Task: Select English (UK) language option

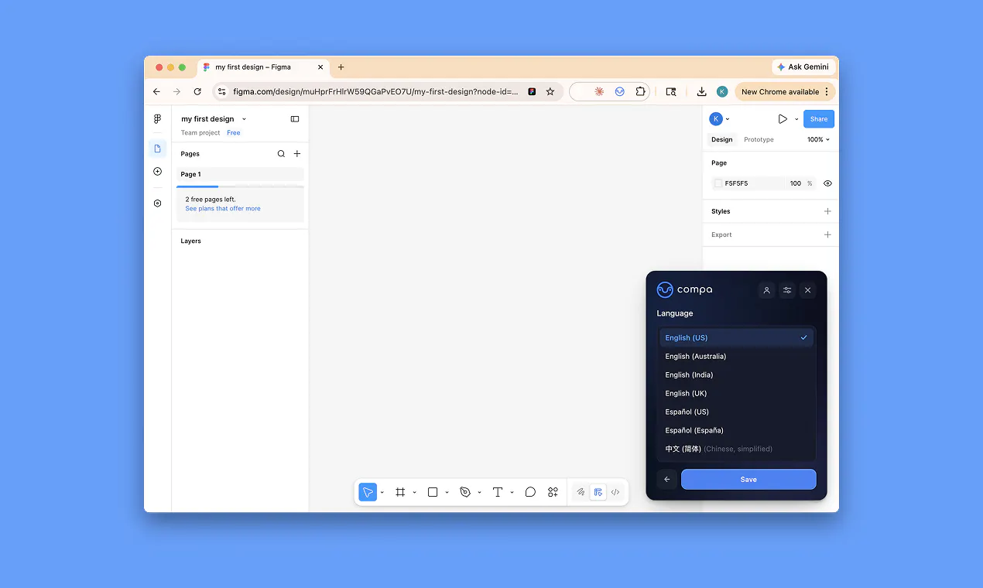Action: [x=736, y=393]
